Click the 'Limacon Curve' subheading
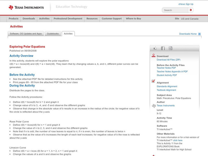Viewport: 208px width, 156px height. [x=18, y=148]
